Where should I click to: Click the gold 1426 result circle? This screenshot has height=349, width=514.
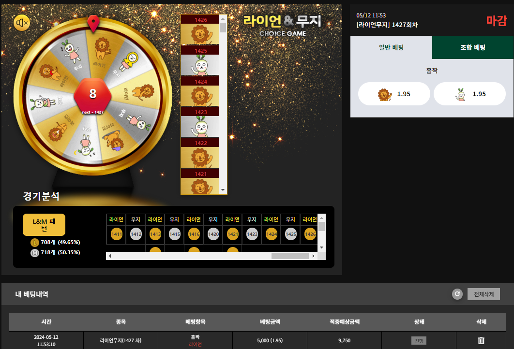click(x=310, y=234)
